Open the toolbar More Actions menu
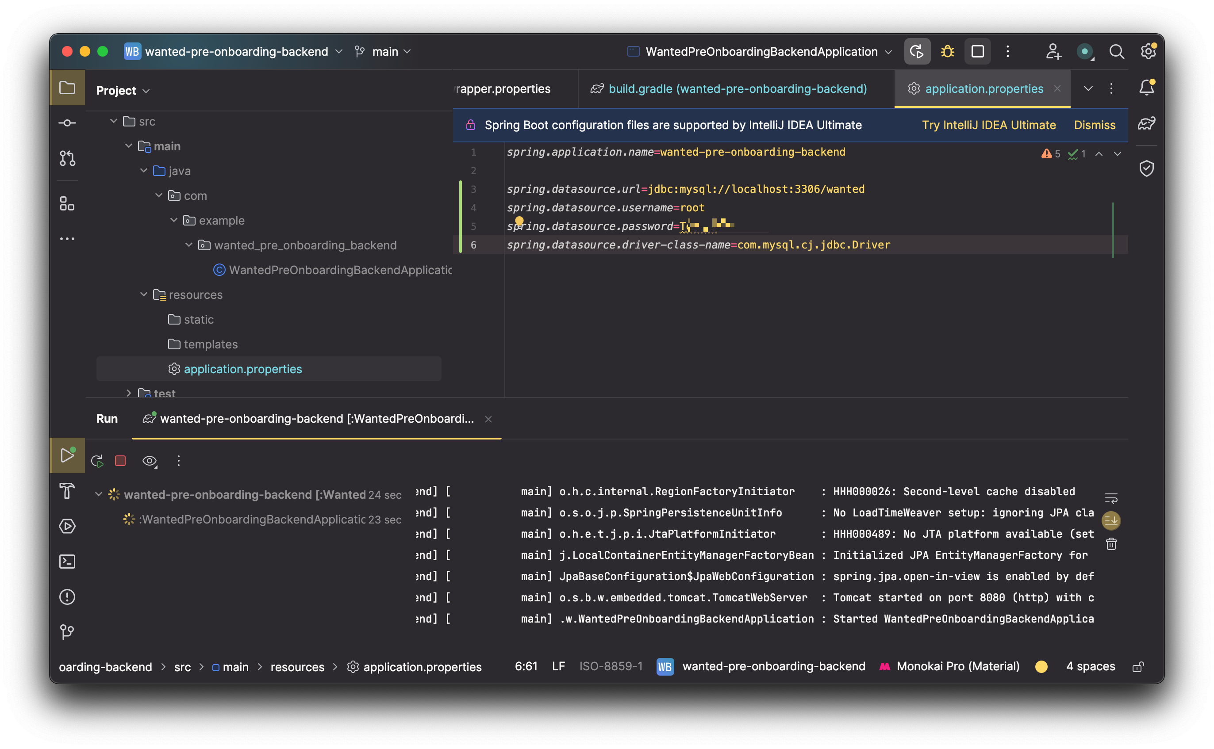1214x749 pixels. point(1007,52)
